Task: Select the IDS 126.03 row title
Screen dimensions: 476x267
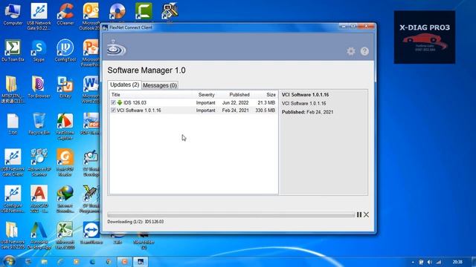Action: click(x=135, y=102)
